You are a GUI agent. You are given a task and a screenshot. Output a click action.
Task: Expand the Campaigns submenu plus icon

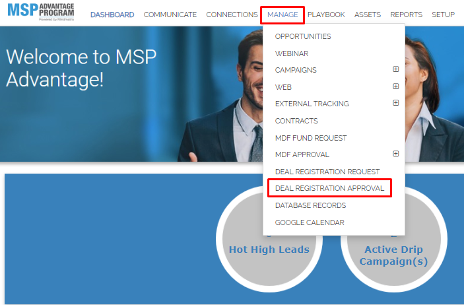[x=395, y=69]
